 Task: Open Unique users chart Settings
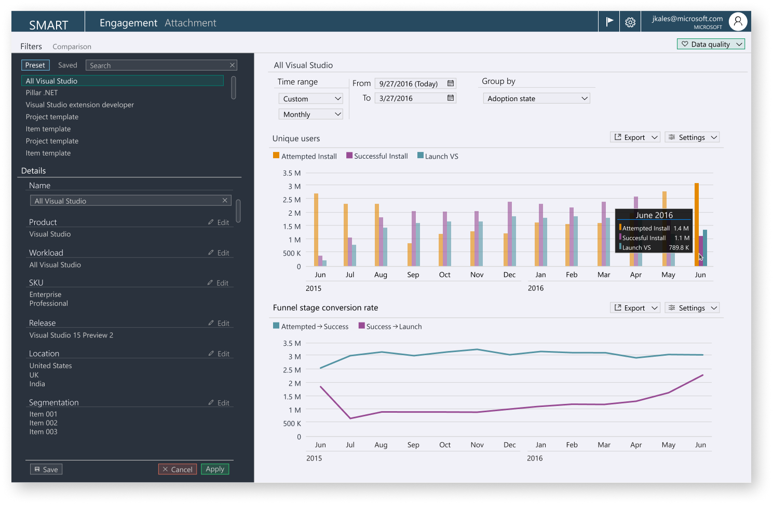[692, 137]
